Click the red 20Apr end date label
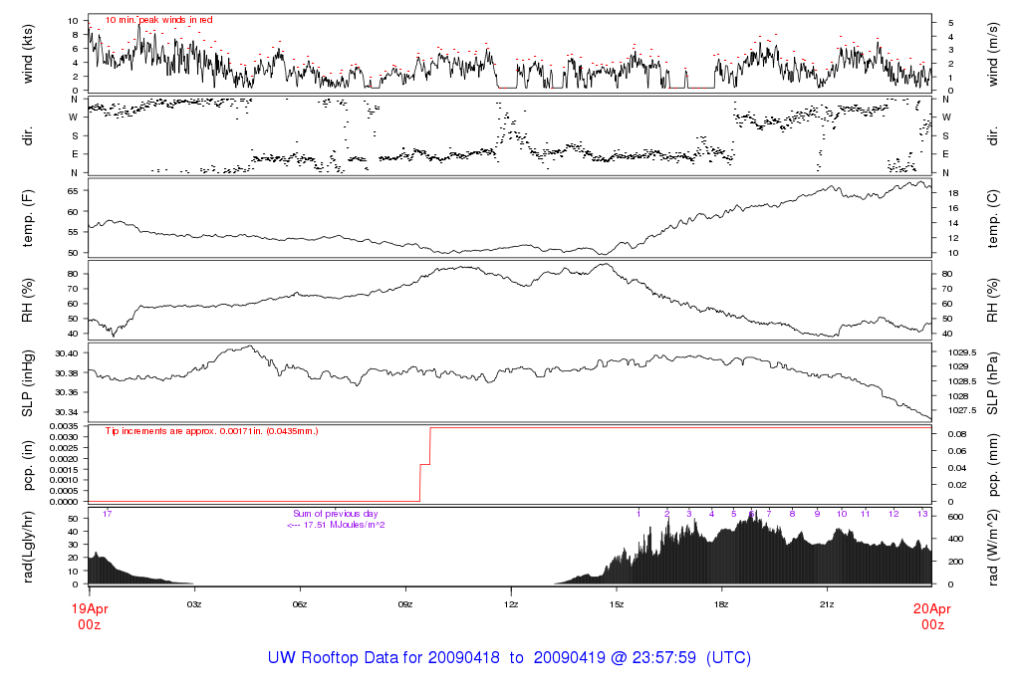The width and height of the screenshot is (1020, 697). click(931, 608)
